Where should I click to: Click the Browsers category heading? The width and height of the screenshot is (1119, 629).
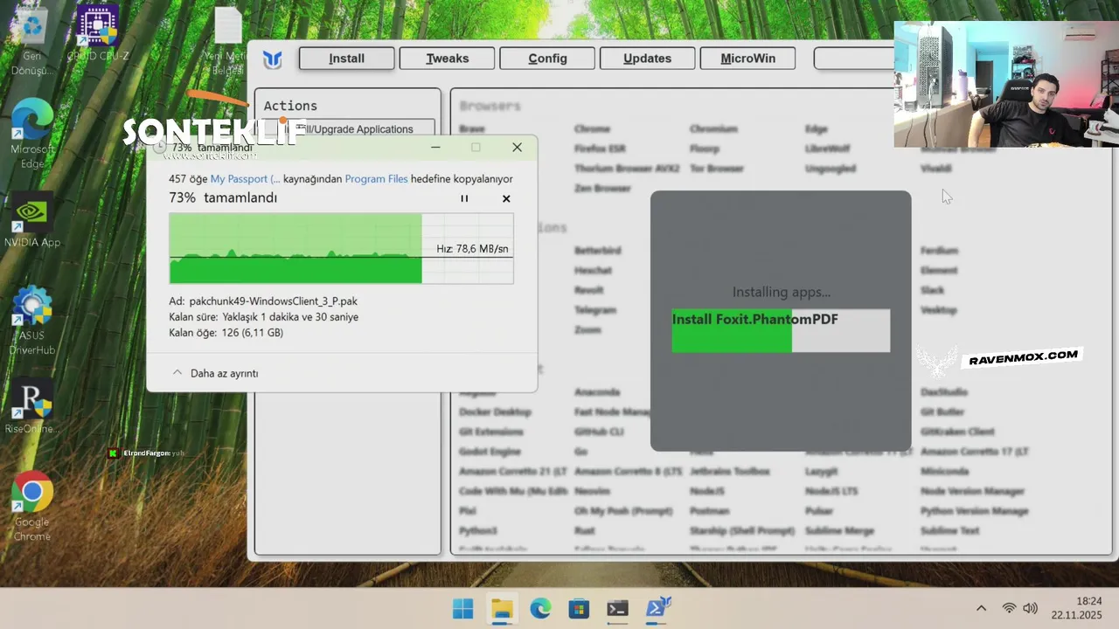[490, 106]
